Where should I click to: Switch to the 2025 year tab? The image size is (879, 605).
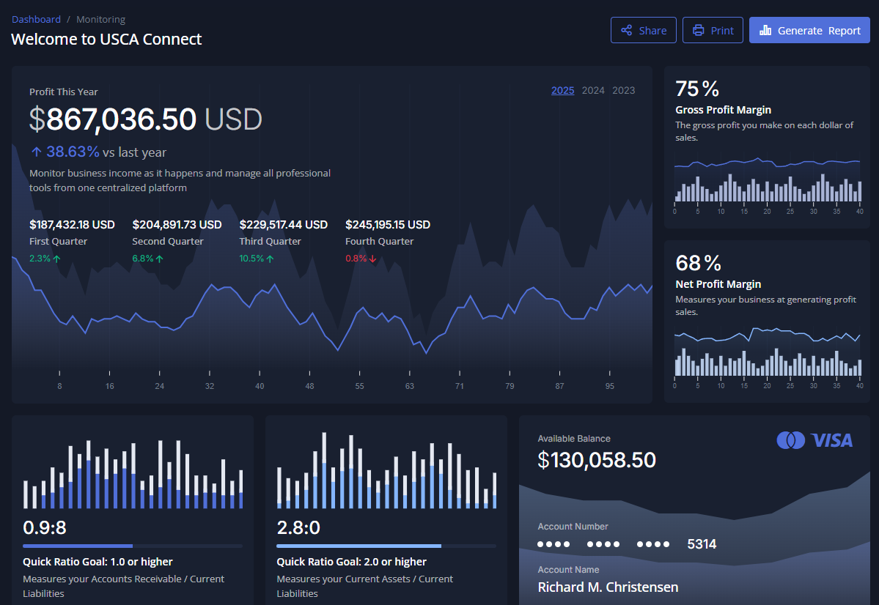tap(563, 90)
